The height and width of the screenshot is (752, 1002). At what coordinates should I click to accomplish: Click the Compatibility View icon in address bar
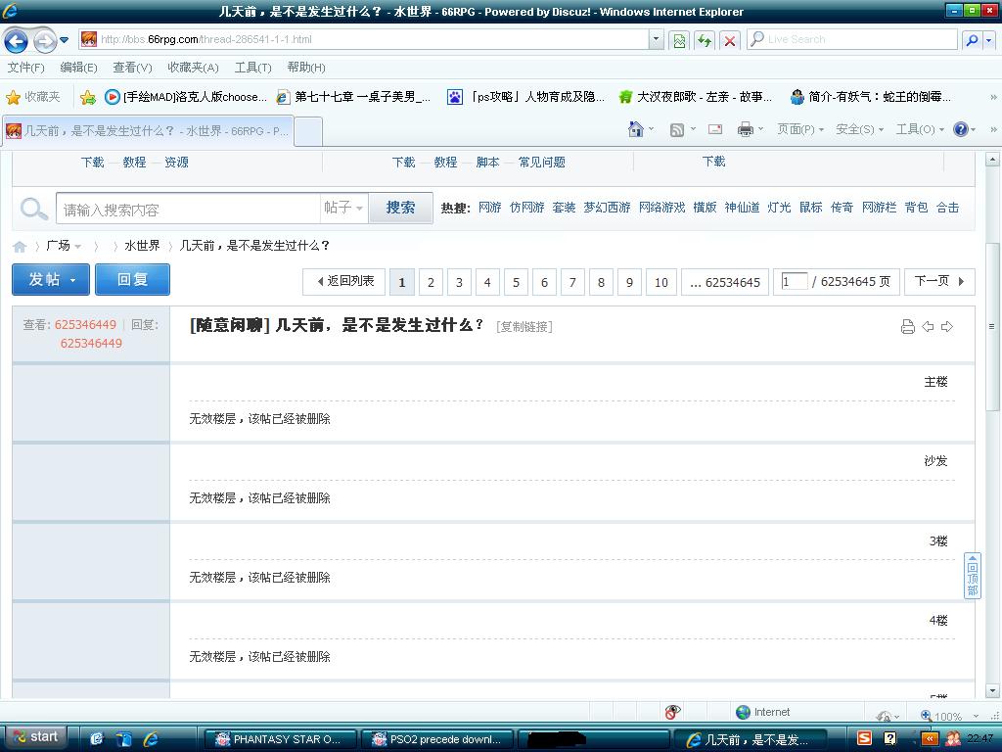pyautogui.click(x=679, y=40)
